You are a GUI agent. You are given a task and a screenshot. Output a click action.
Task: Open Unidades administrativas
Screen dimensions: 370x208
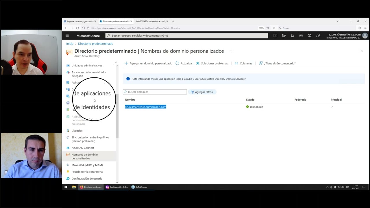coord(87,66)
